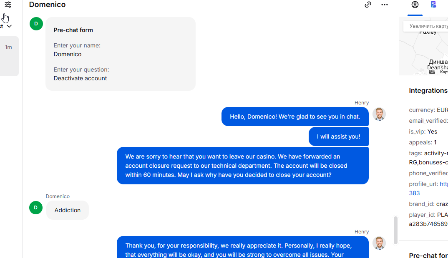
Task: Open the three-dot more options menu
Action: pyautogui.click(x=385, y=5)
